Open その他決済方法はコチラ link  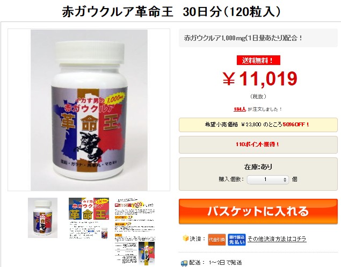(x=277, y=239)
